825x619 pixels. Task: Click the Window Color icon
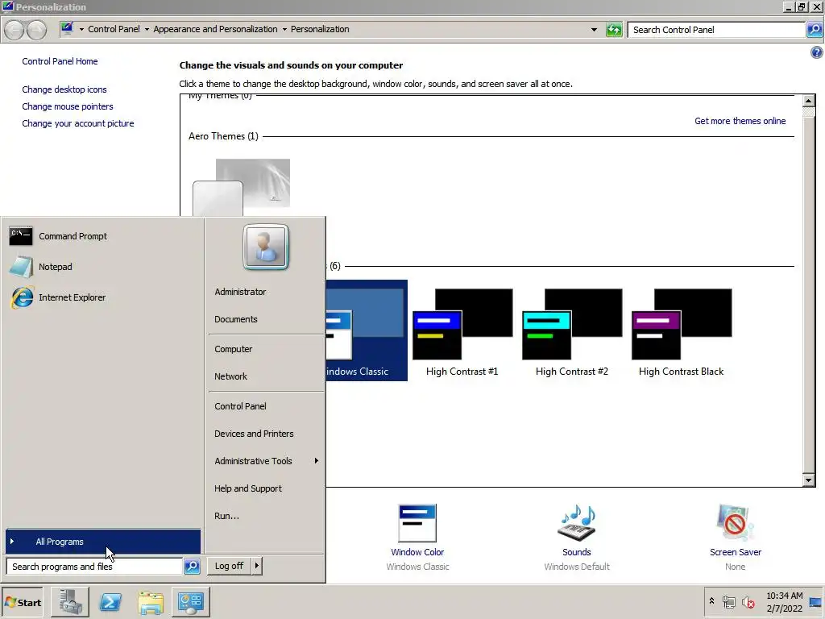point(417,523)
